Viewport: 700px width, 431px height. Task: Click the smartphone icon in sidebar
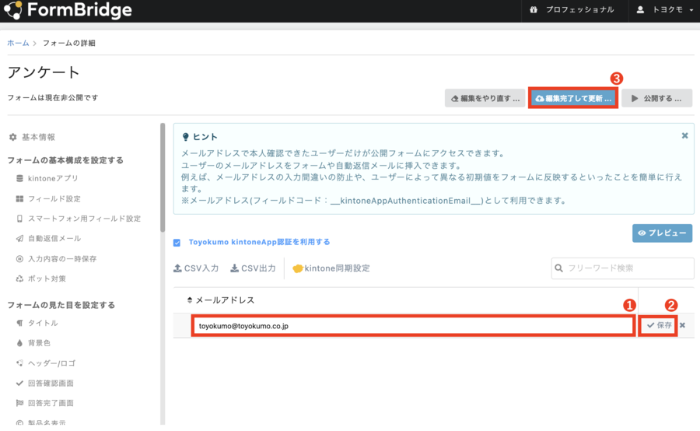coord(19,219)
